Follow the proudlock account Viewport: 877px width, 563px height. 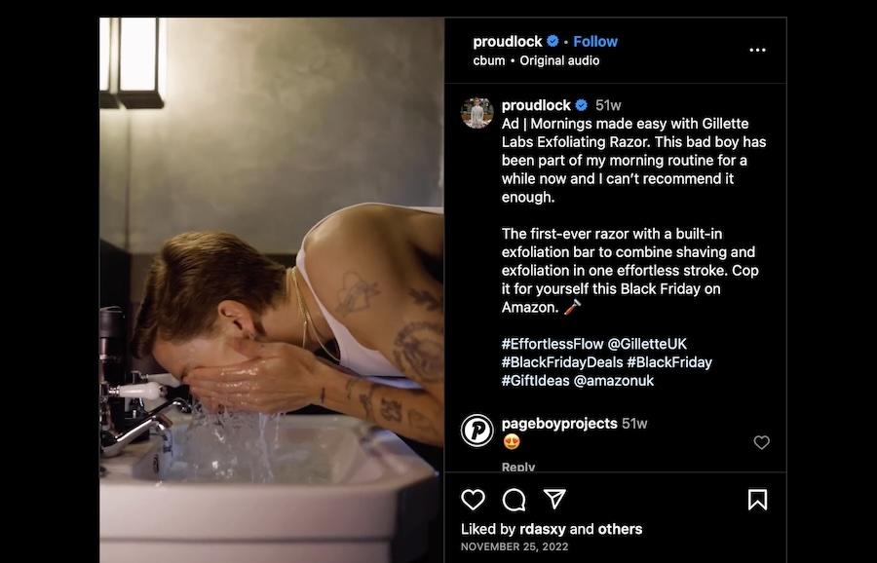(595, 41)
